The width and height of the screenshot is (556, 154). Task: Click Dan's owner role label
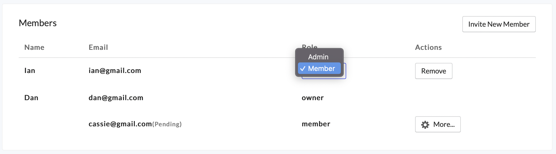pos(313,98)
